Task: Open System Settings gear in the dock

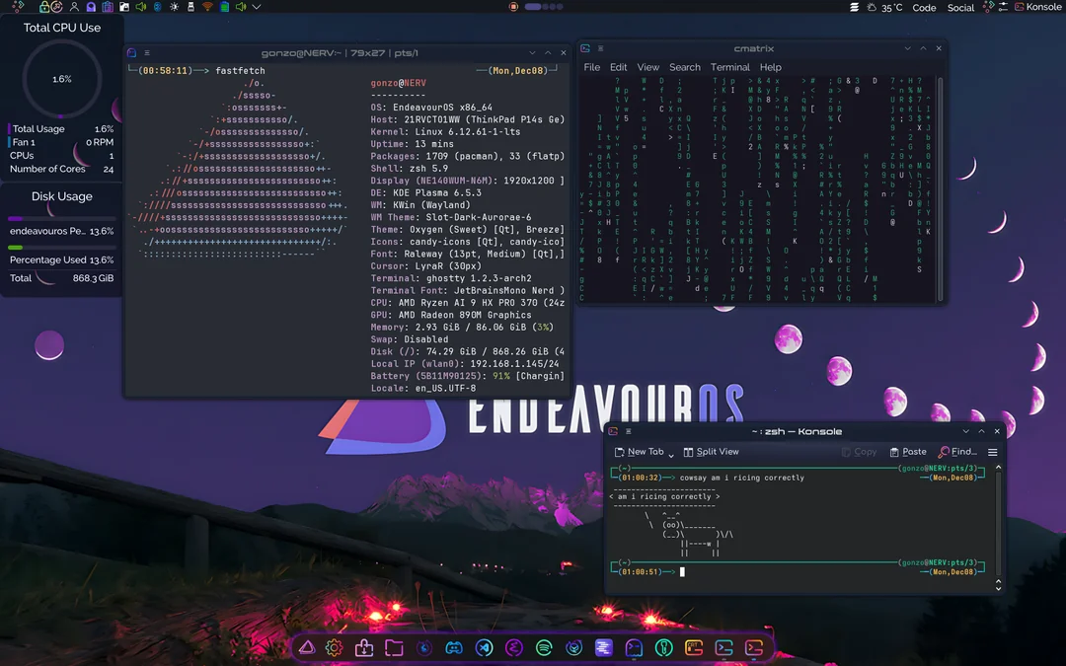Action: click(x=334, y=648)
